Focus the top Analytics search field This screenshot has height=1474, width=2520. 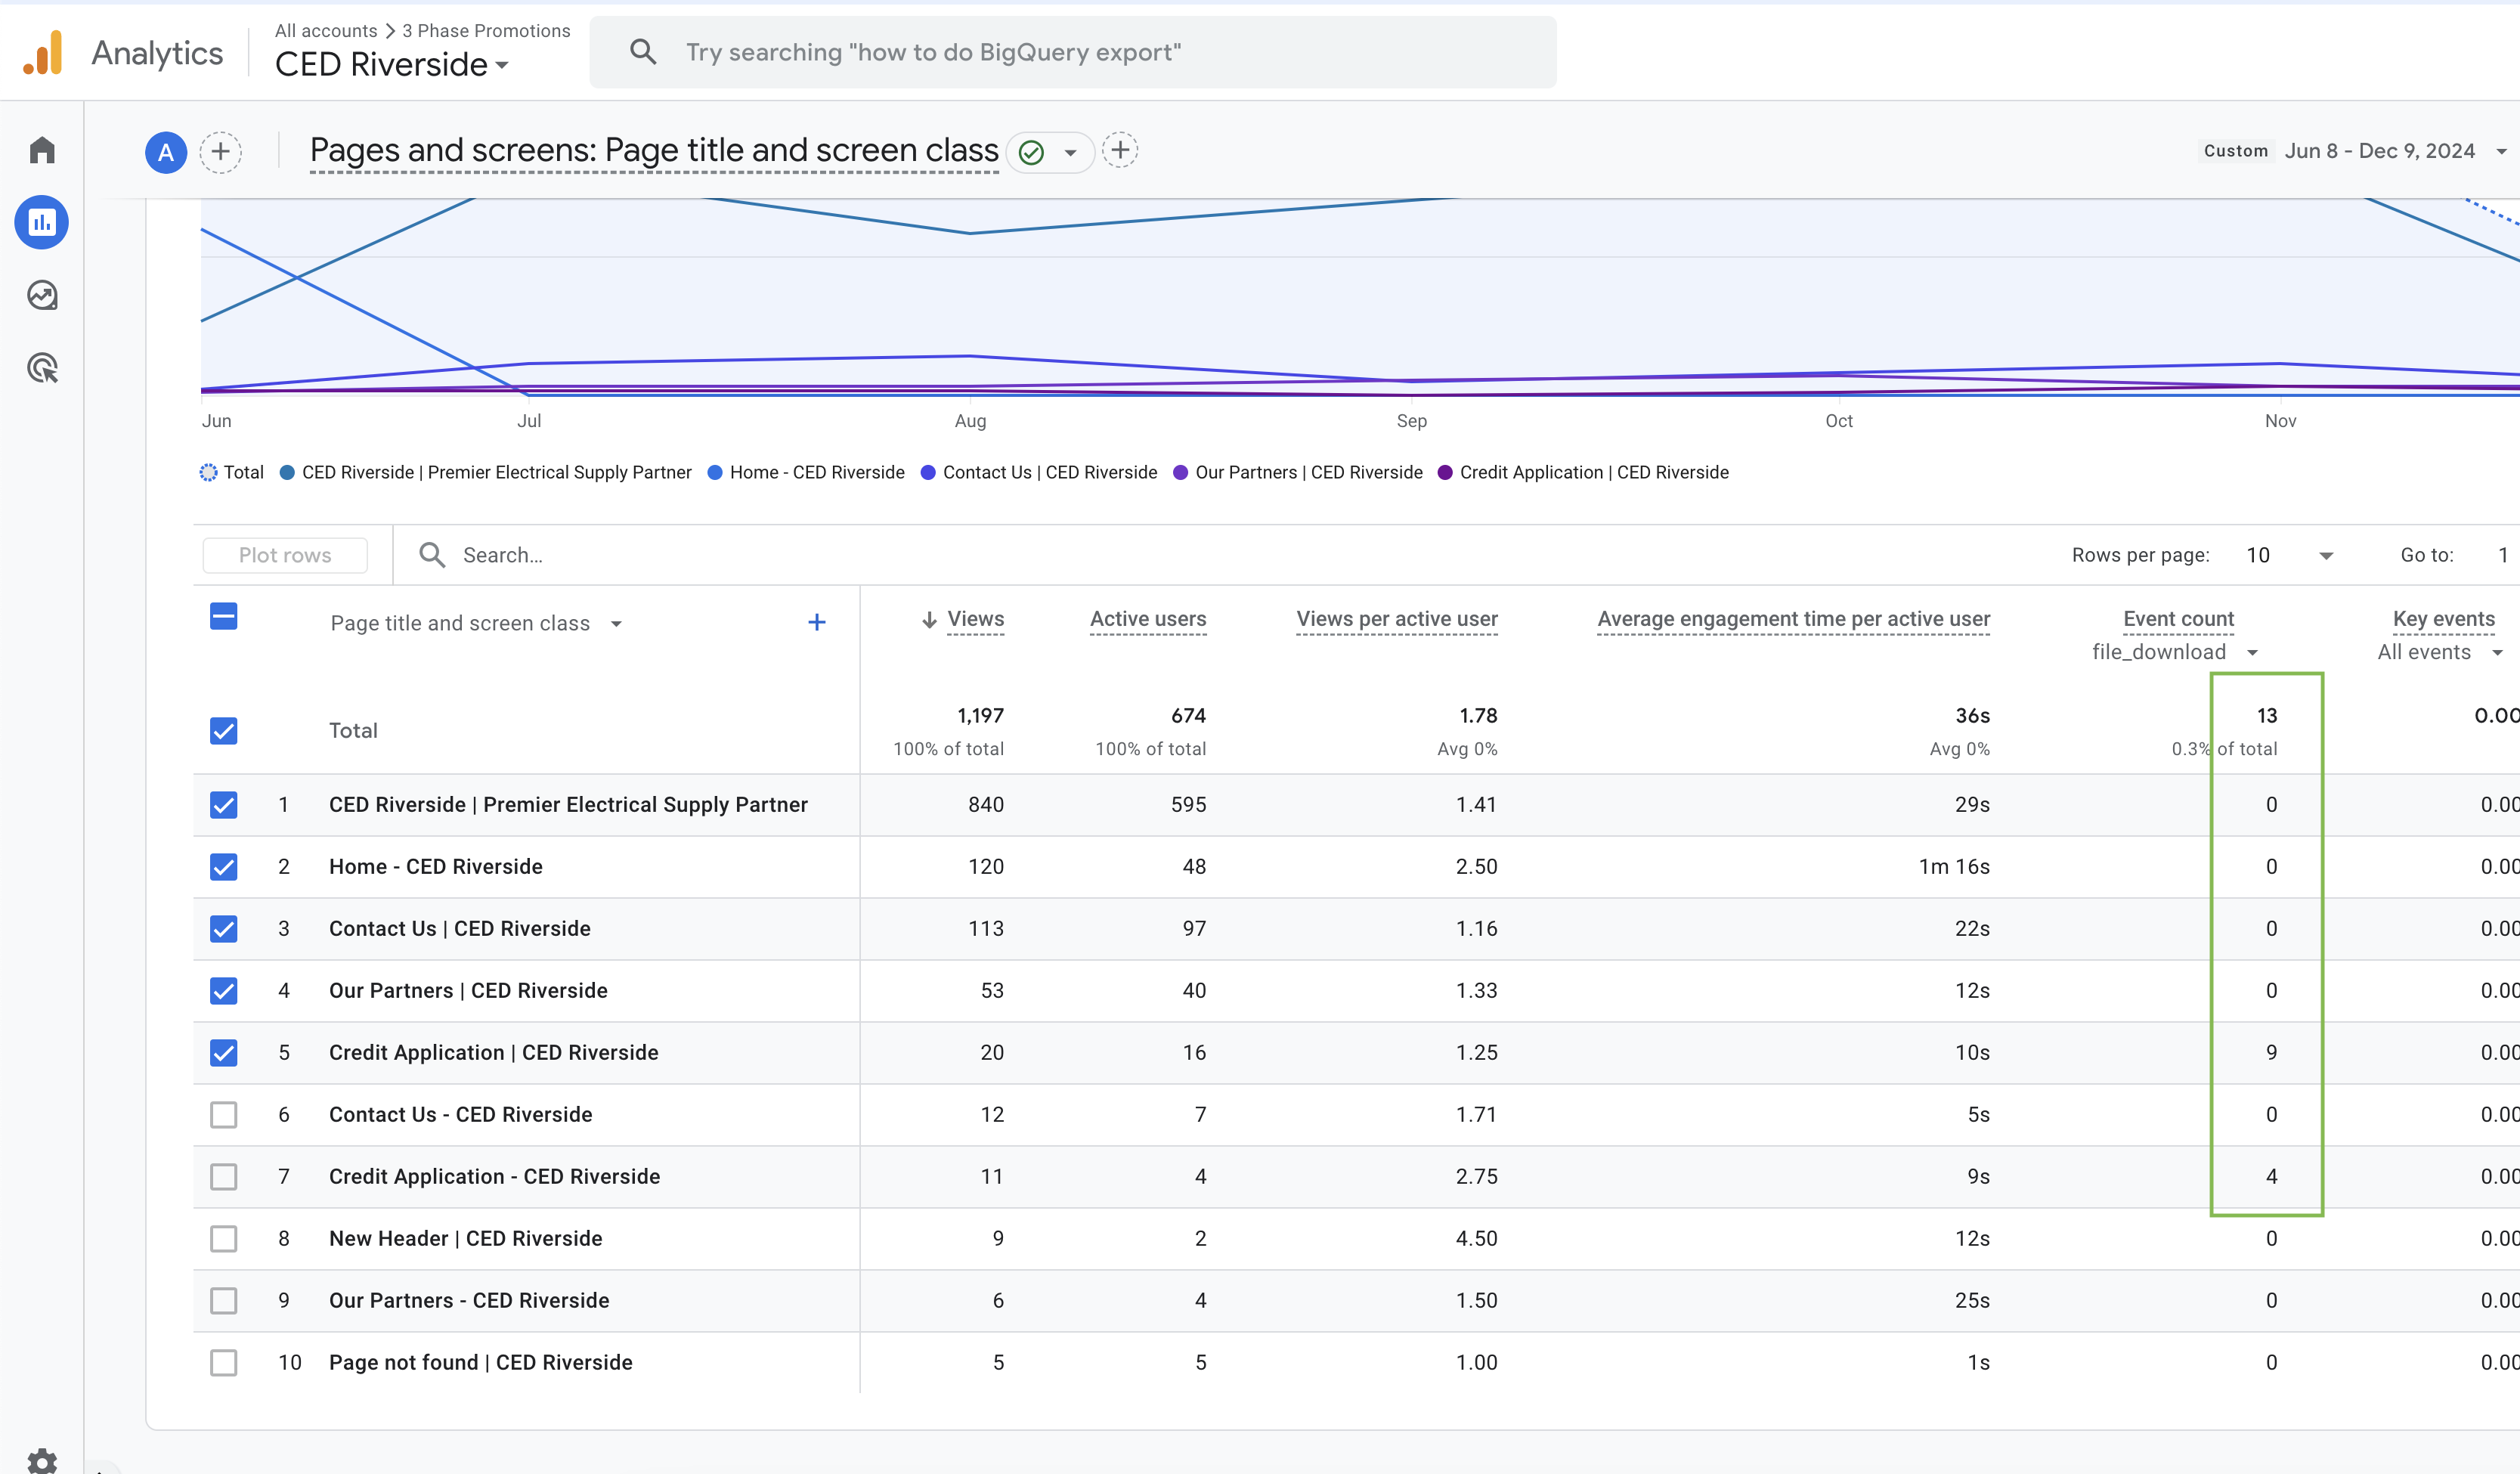(1073, 52)
